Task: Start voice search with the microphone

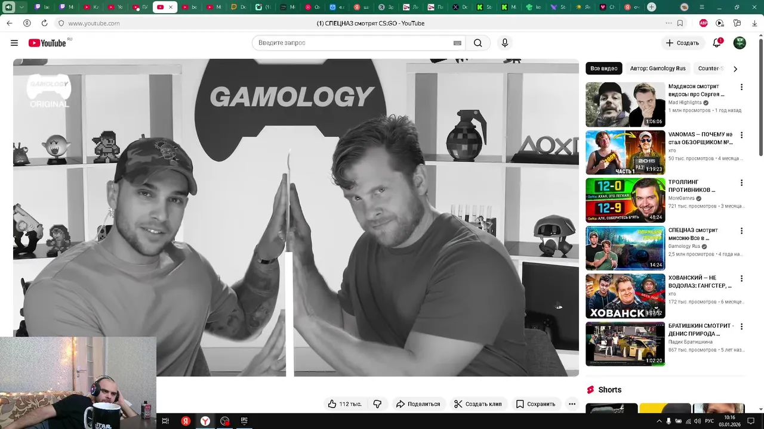Action: pyautogui.click(x=505, y=43)
